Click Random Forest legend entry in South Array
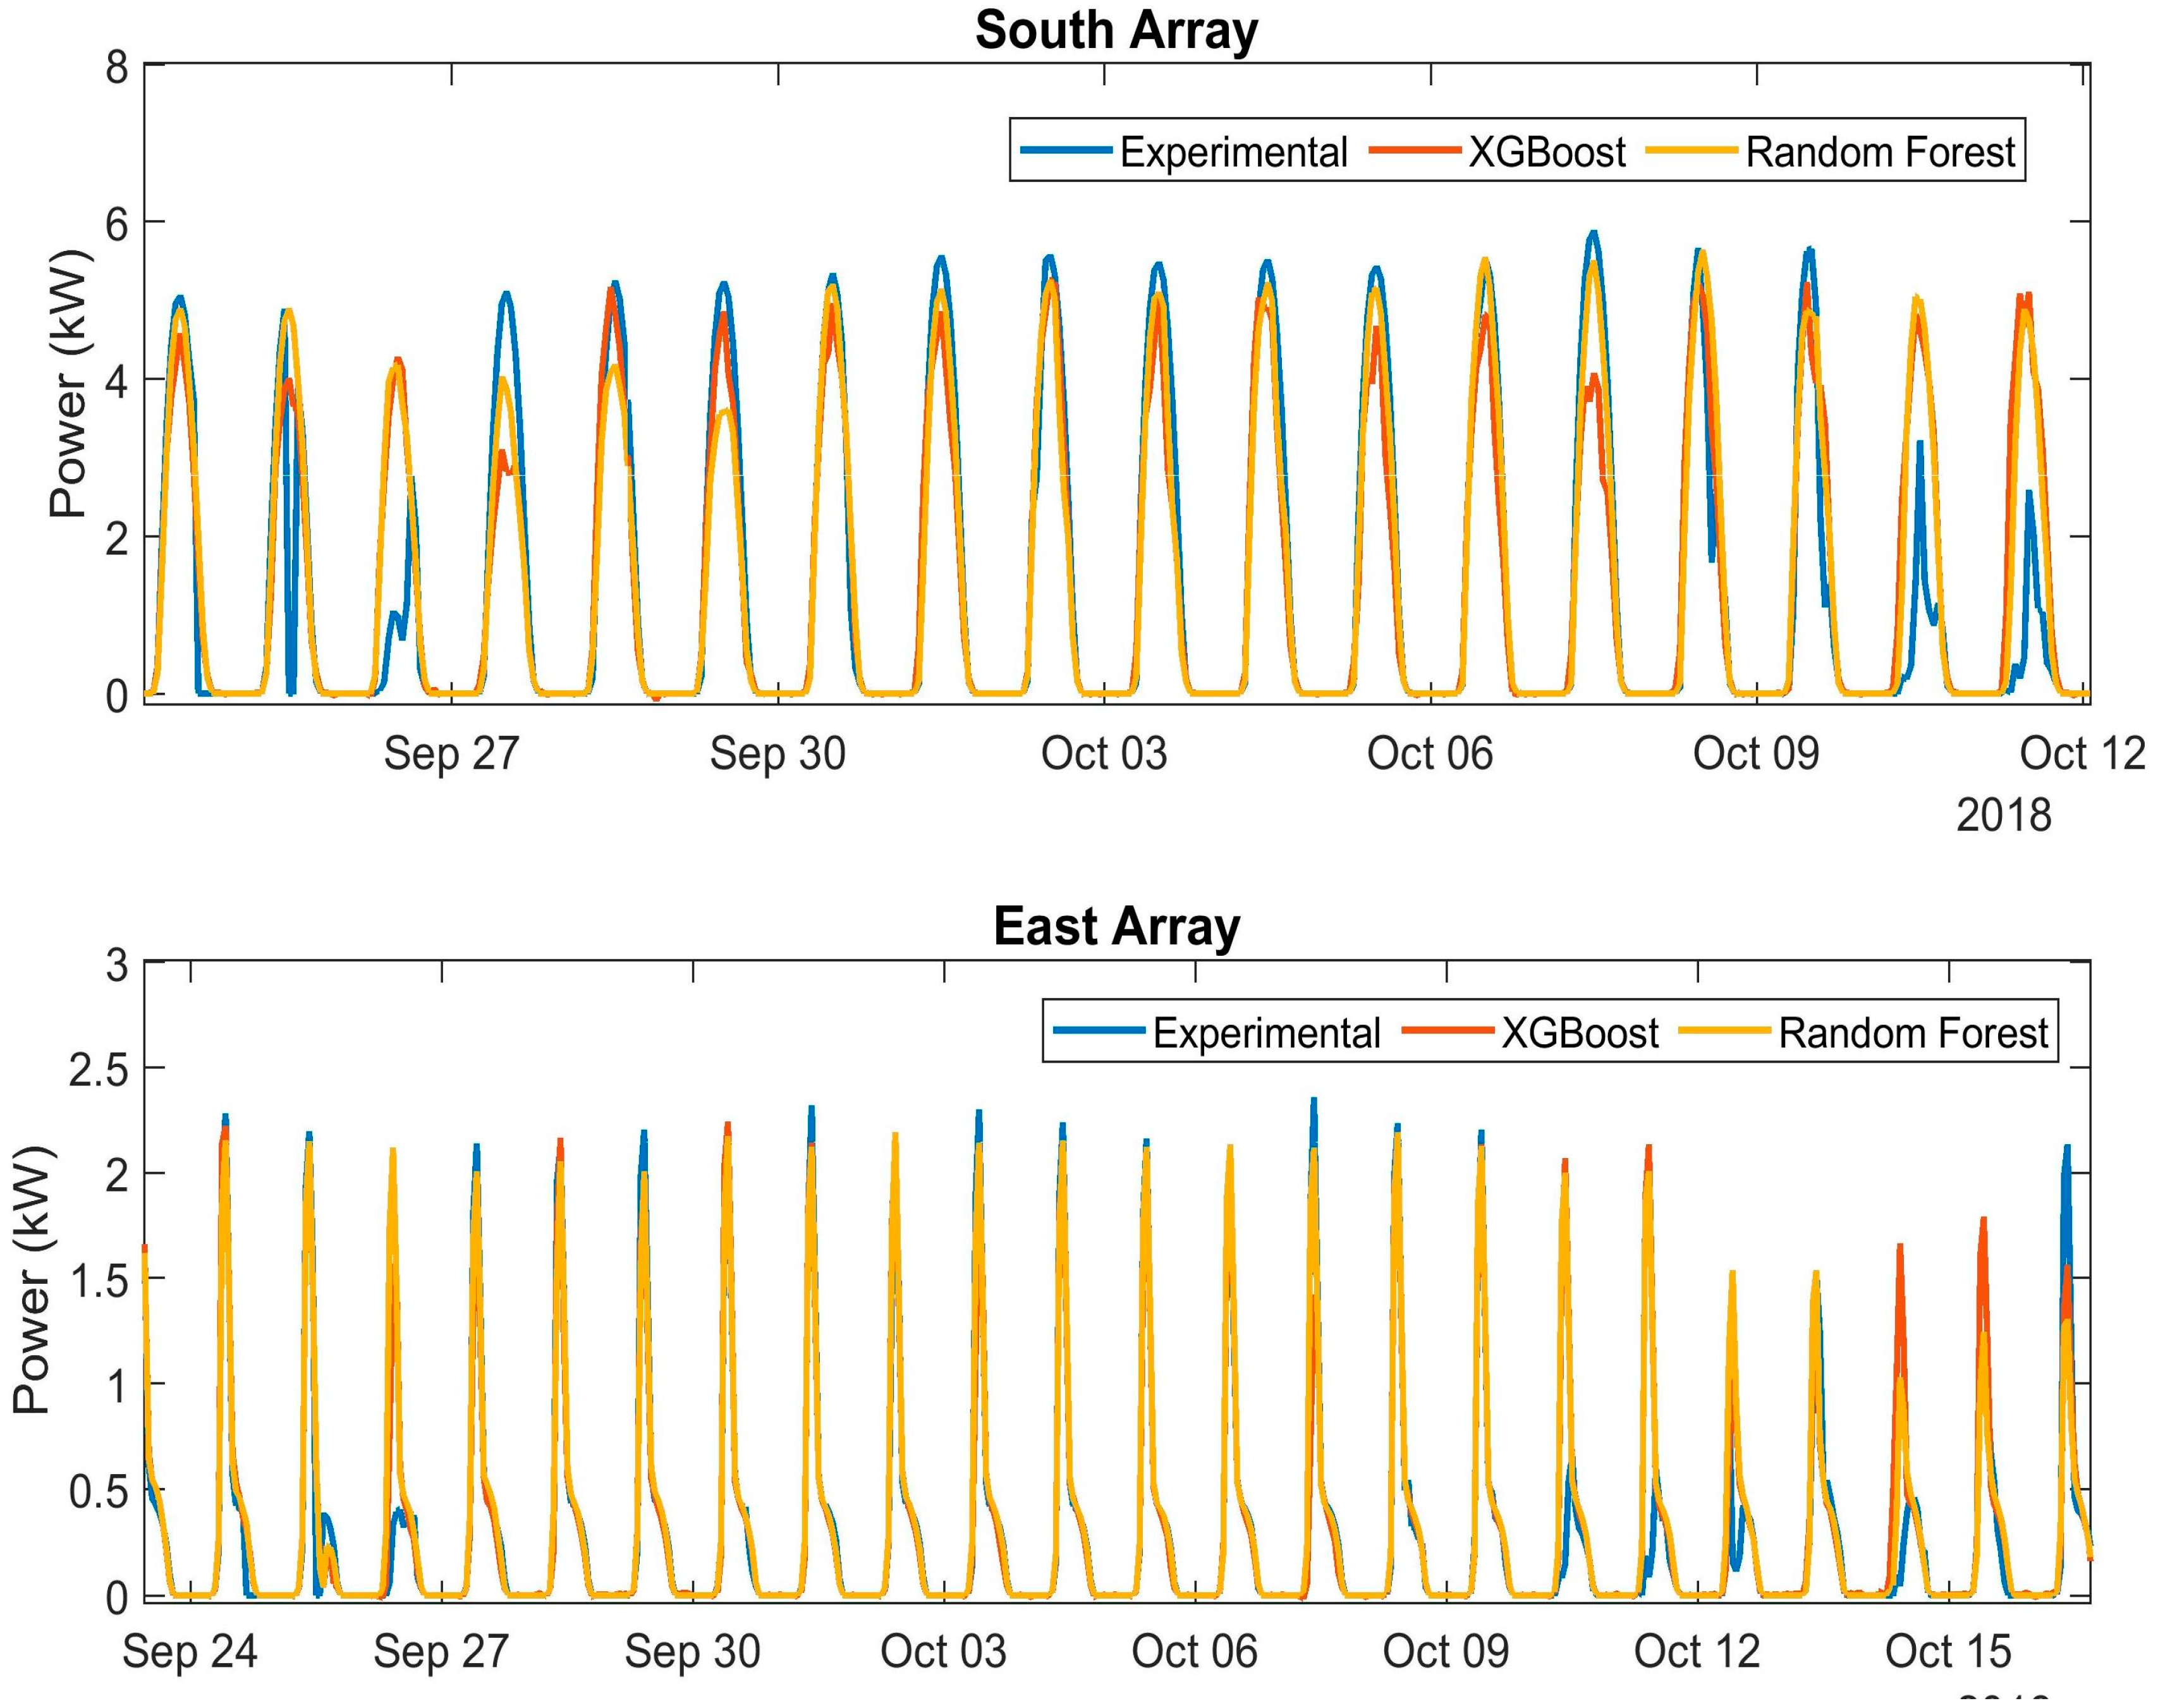 tap(1880, 153)
